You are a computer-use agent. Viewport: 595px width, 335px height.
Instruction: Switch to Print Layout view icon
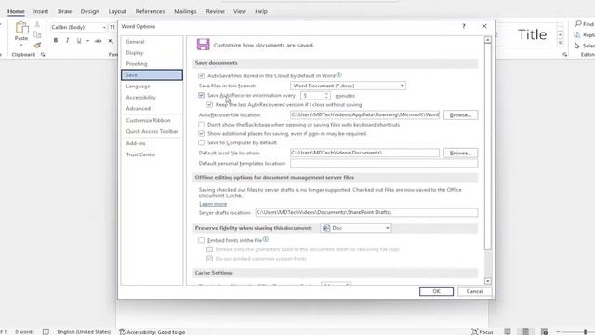click(525, 332)
